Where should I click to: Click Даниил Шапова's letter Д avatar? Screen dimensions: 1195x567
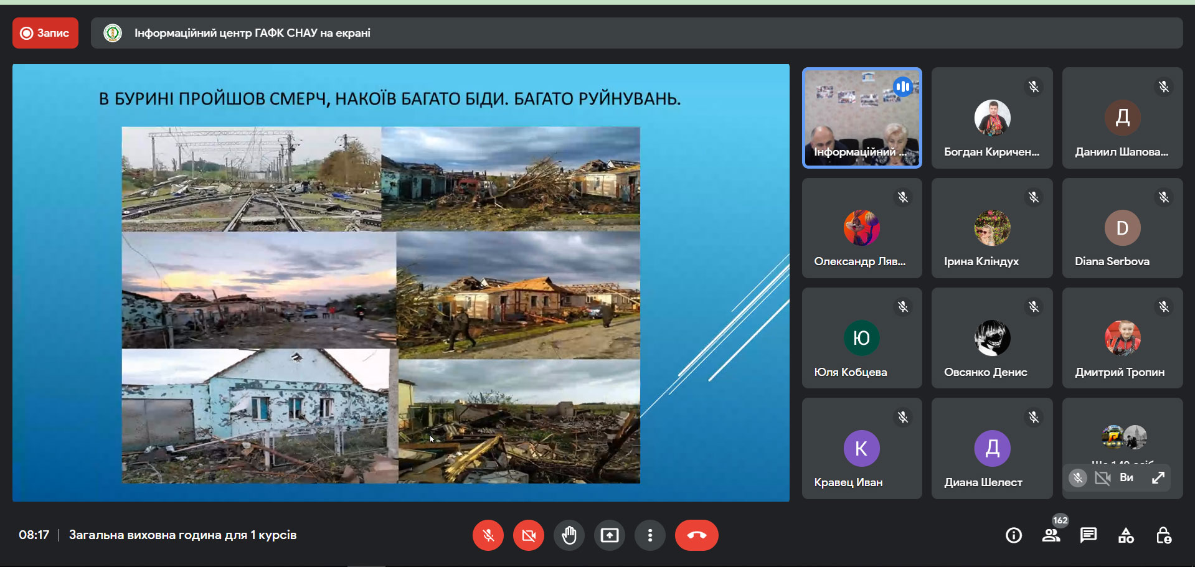pos(1122,118)
